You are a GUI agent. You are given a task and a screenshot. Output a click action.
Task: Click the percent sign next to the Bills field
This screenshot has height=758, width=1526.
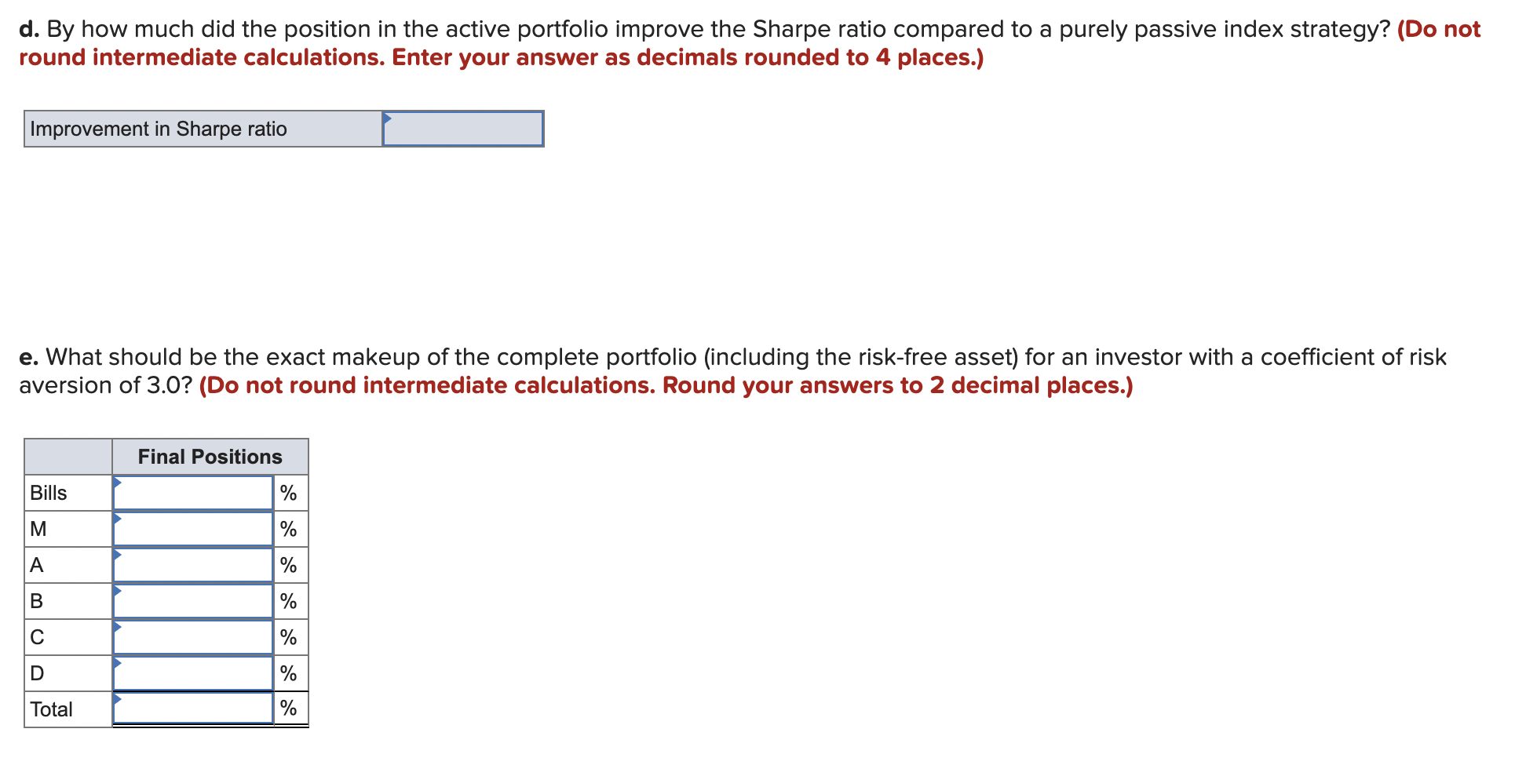288,492
